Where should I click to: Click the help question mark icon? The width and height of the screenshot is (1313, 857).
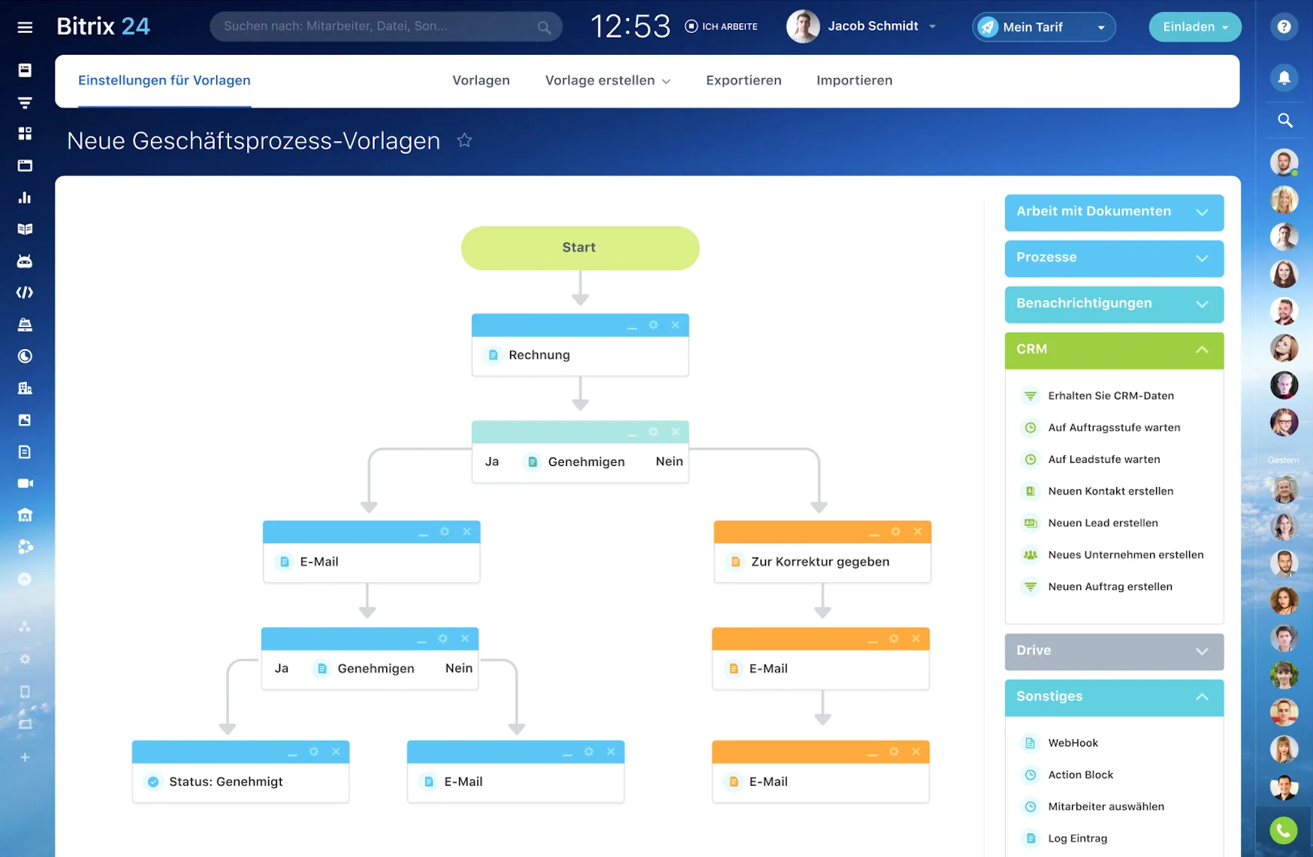click(x=1284, y=26)
